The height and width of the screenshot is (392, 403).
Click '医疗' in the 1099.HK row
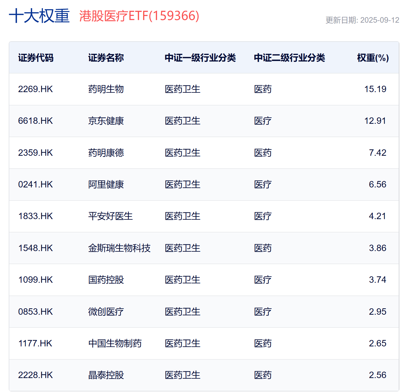coord(263,280)
